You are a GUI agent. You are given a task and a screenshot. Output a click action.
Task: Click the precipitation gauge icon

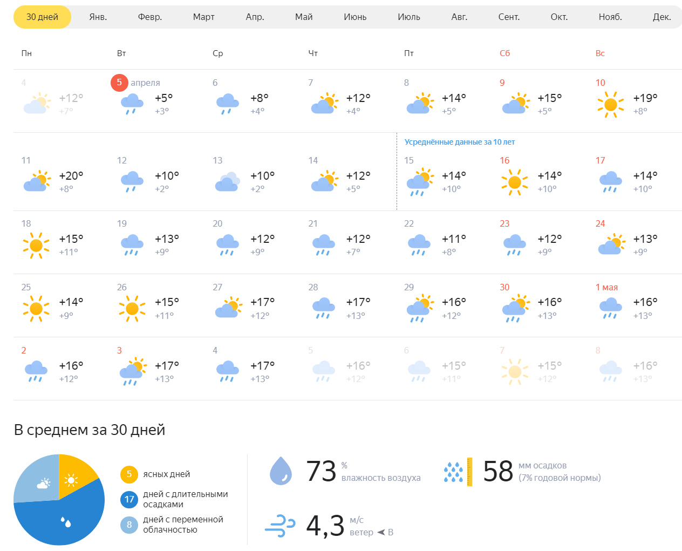pyautogui.click(x=458, y=472)
